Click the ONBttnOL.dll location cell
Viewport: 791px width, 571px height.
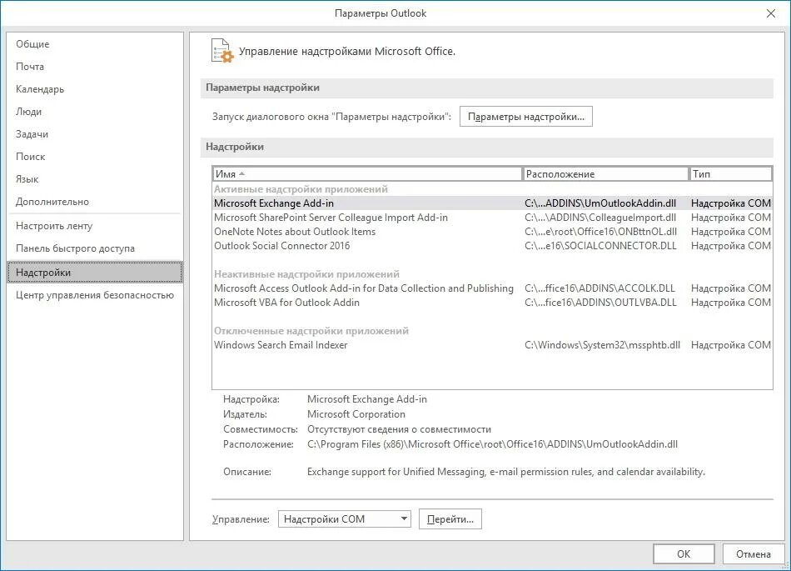(600, 231)
